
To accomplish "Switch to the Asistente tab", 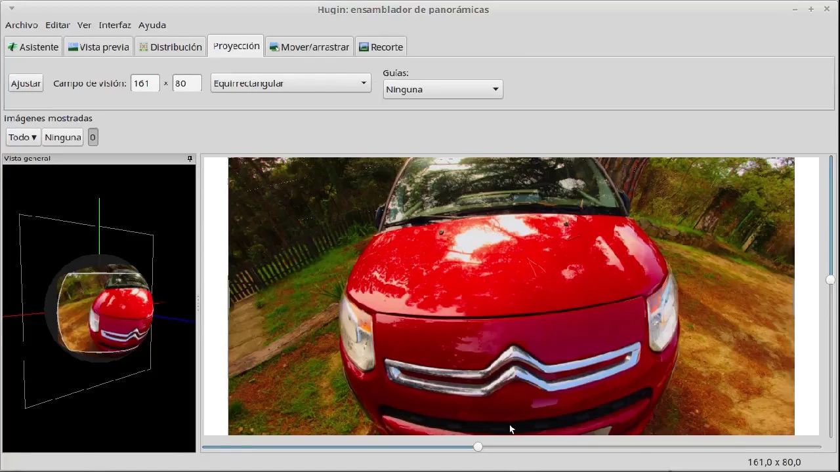I will [33, 47].
